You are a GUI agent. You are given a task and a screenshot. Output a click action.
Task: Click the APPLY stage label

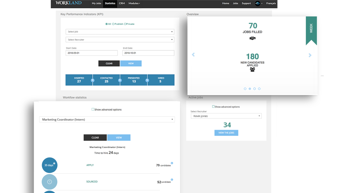(x=90, y=165)
